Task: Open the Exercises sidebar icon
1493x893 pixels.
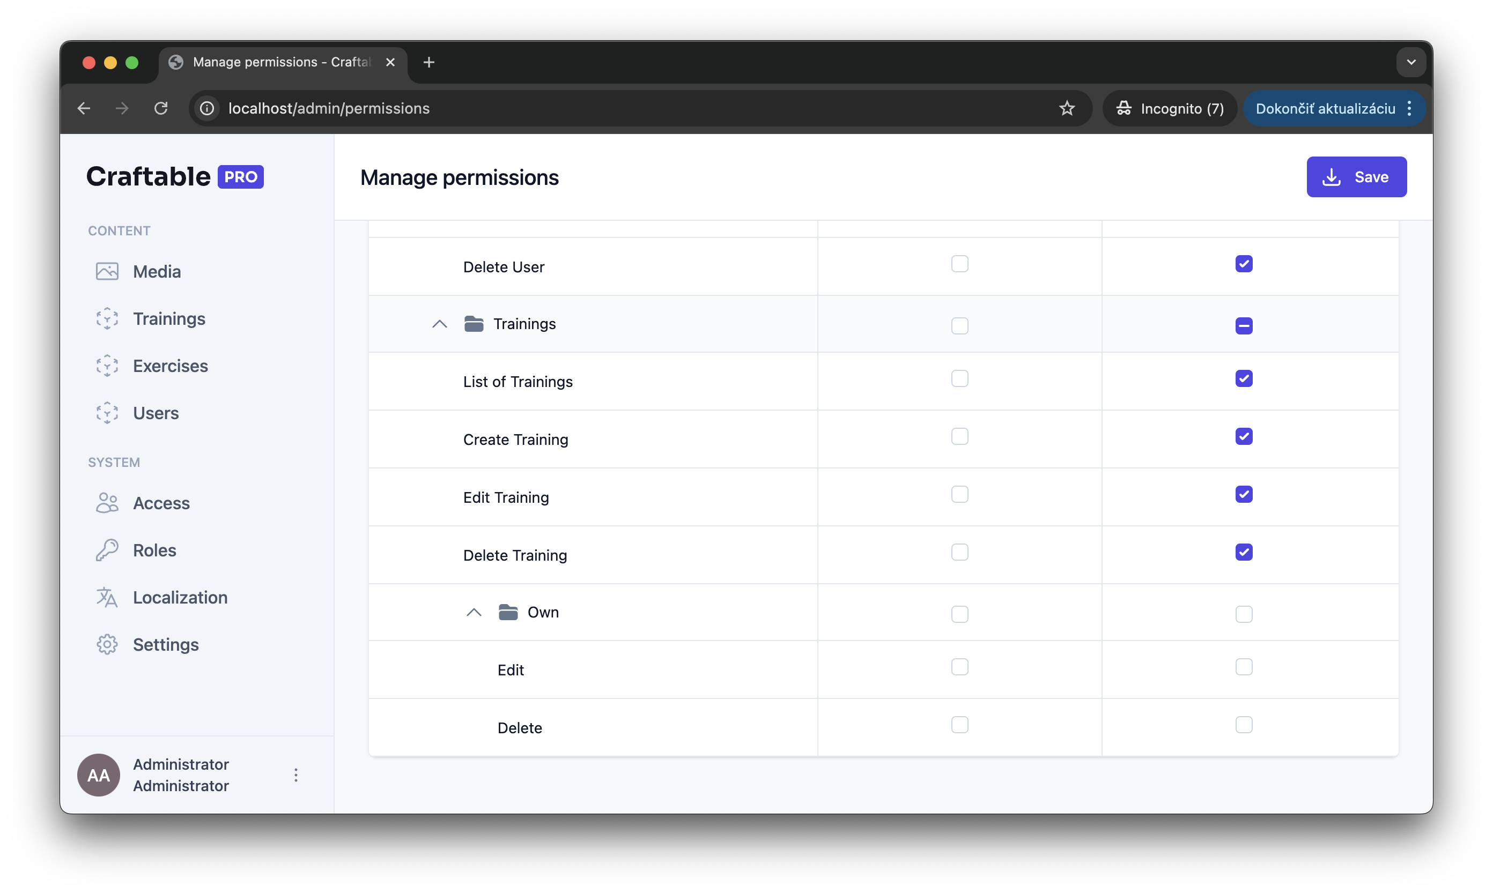Action: pos(107,366)
